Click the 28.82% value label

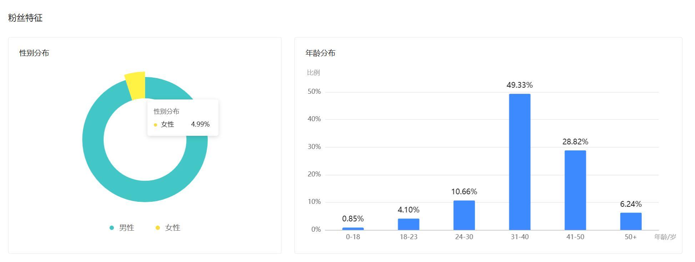point(575,142)
